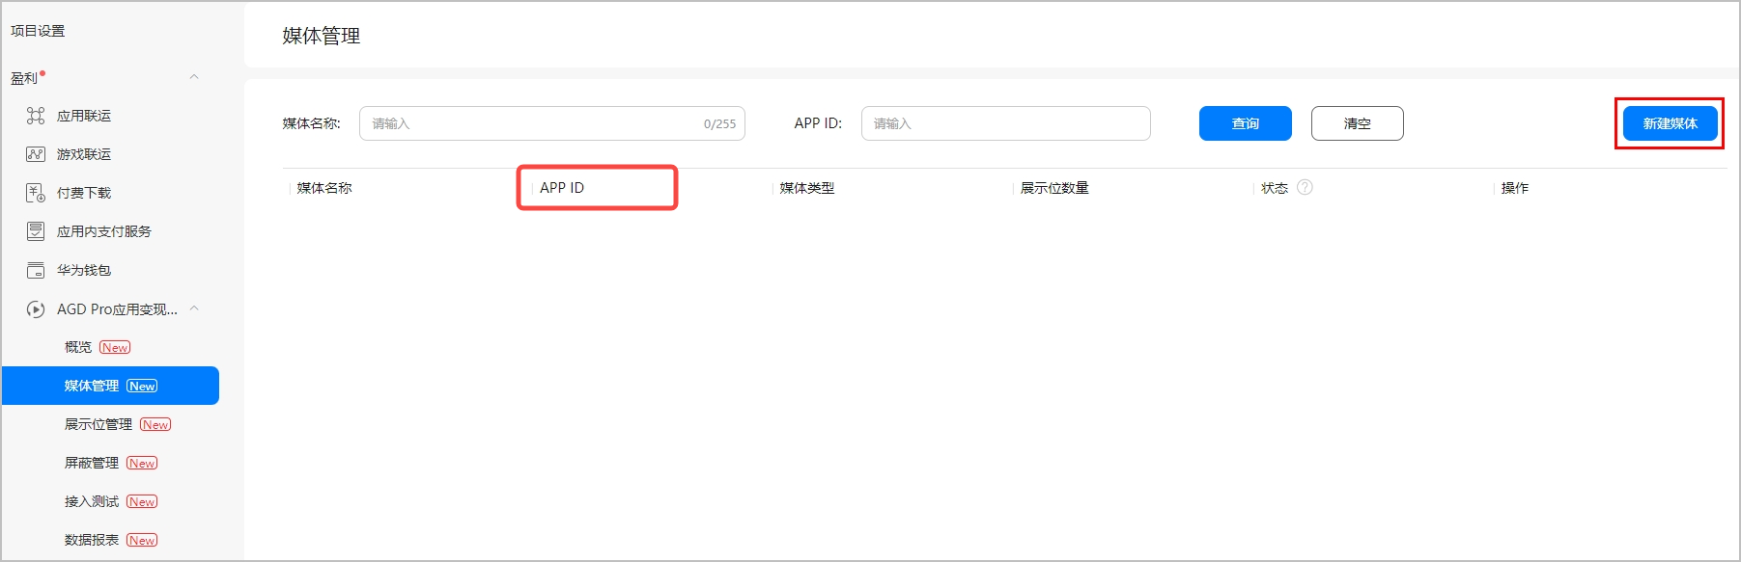Image resolution: width=1741 pixels, height=562 pixels.
Task: Click the 应用联运 sidebar icon
Action: 36,116
